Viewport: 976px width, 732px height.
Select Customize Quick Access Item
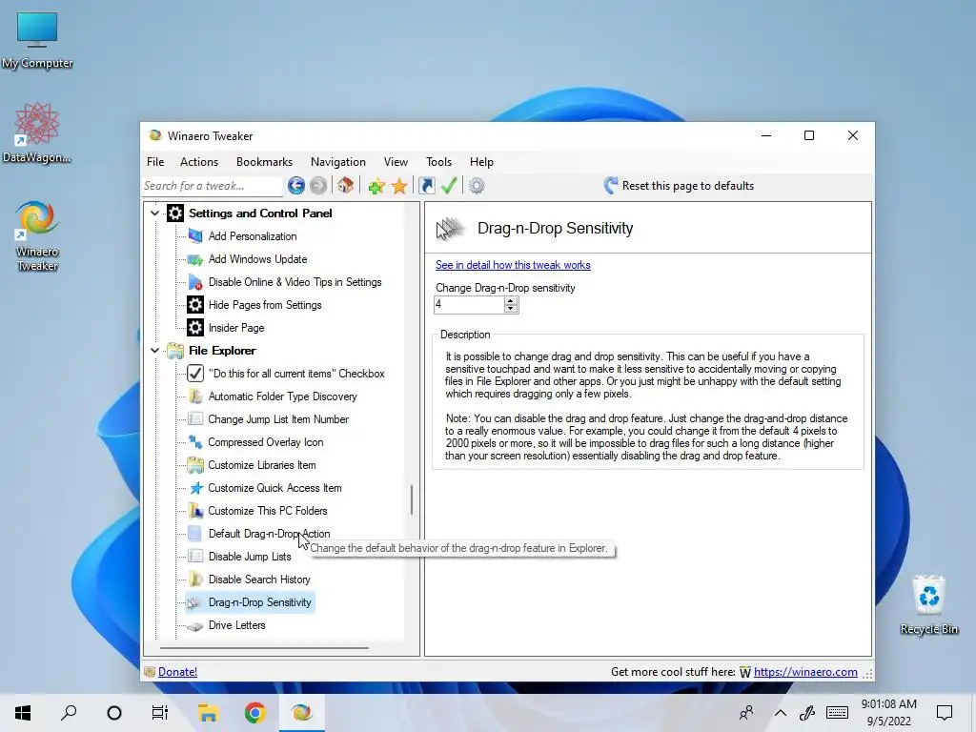[274, 488]
